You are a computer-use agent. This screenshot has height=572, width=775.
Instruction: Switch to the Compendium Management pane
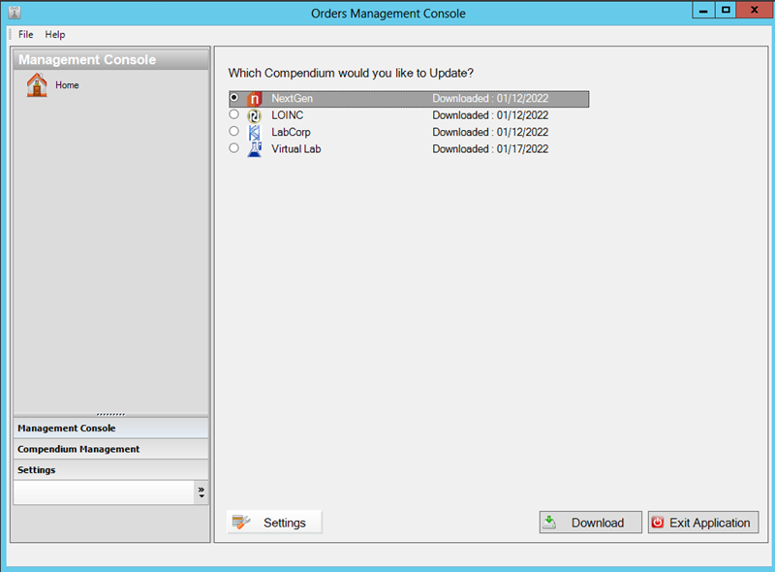110,449
